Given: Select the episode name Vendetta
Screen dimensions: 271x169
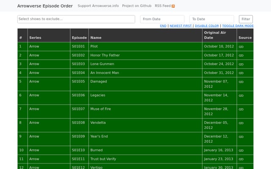Looking at the screenshot, I should tap(98, 123).
